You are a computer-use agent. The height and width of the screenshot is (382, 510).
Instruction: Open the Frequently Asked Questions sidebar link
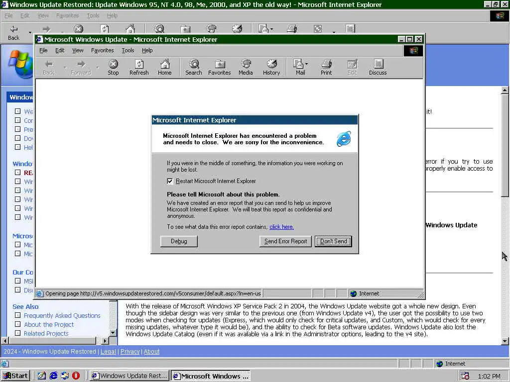coord(62,315)
